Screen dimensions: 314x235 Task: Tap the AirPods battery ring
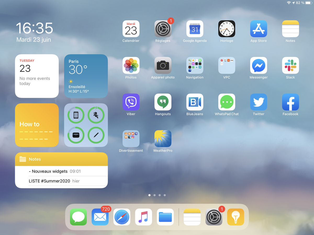96,115
